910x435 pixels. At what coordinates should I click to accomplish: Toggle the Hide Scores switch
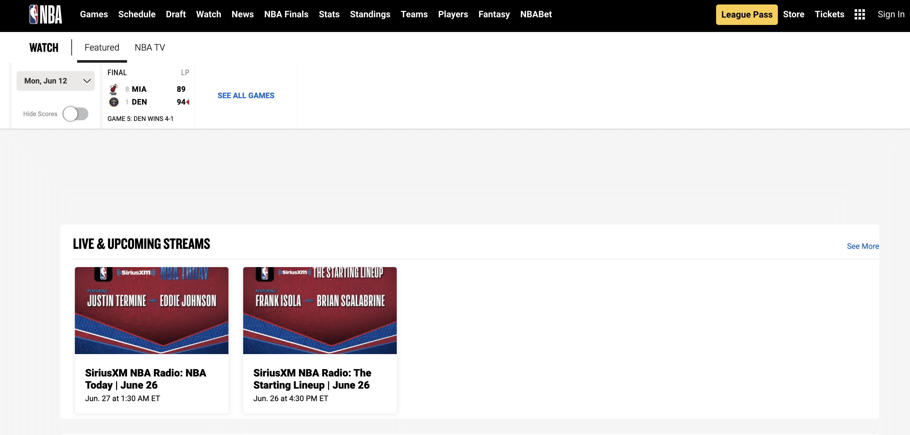click(76, 114)
